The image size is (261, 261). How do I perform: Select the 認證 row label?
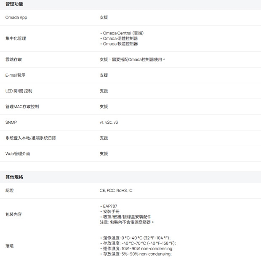tap(10, 190)
